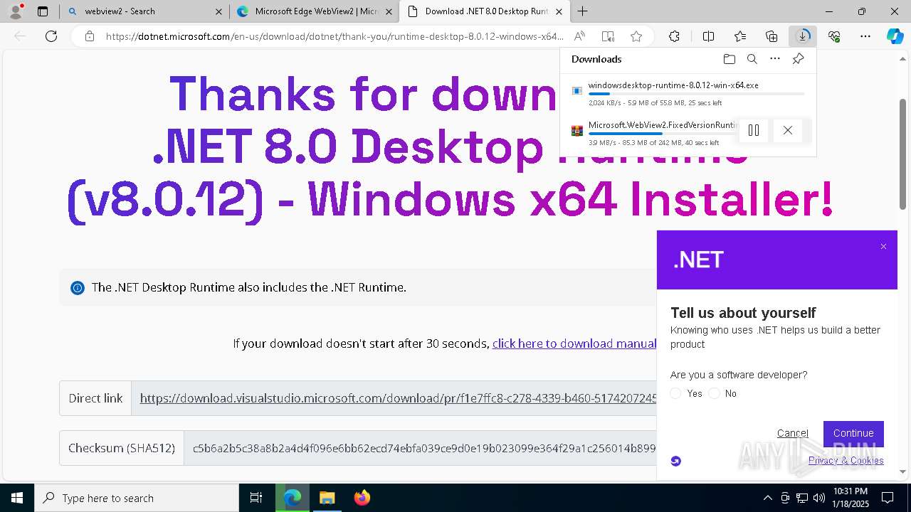Open the direct download link URL

tap(399, 398)
